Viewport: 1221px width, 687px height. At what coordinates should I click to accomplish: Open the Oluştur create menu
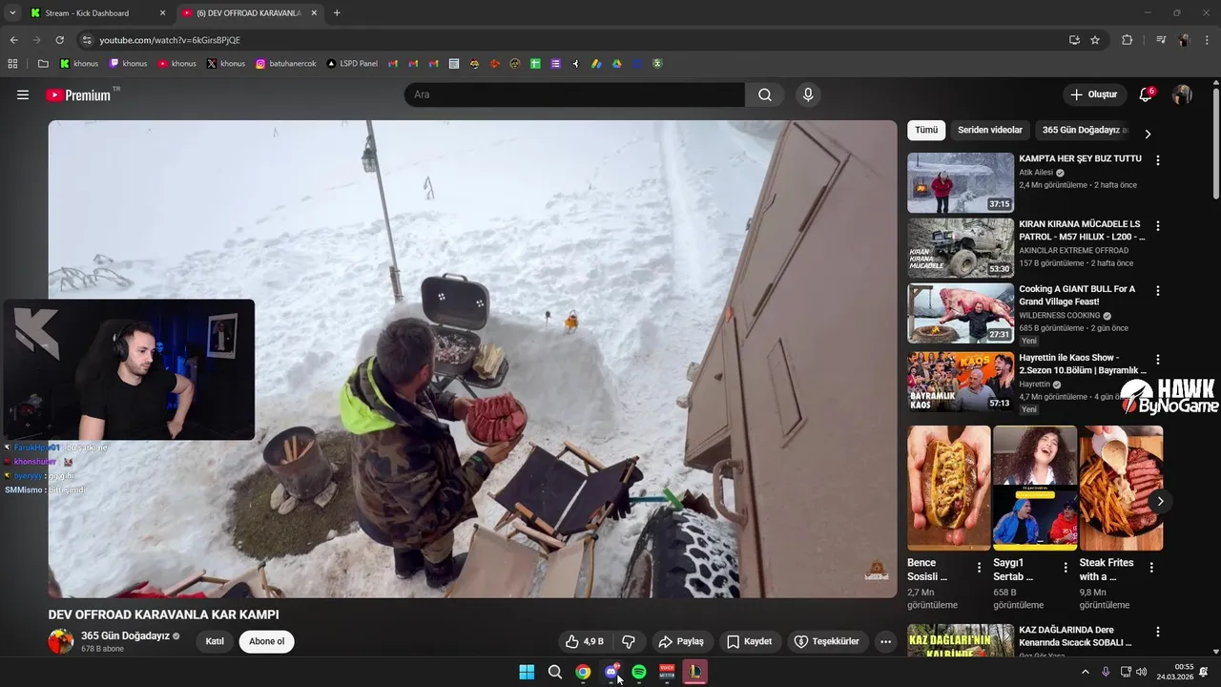[1094, 94]
